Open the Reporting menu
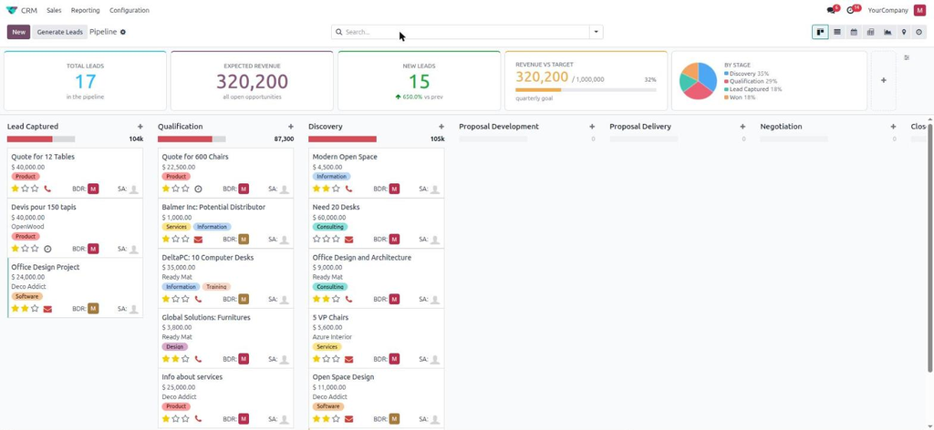 85,10
